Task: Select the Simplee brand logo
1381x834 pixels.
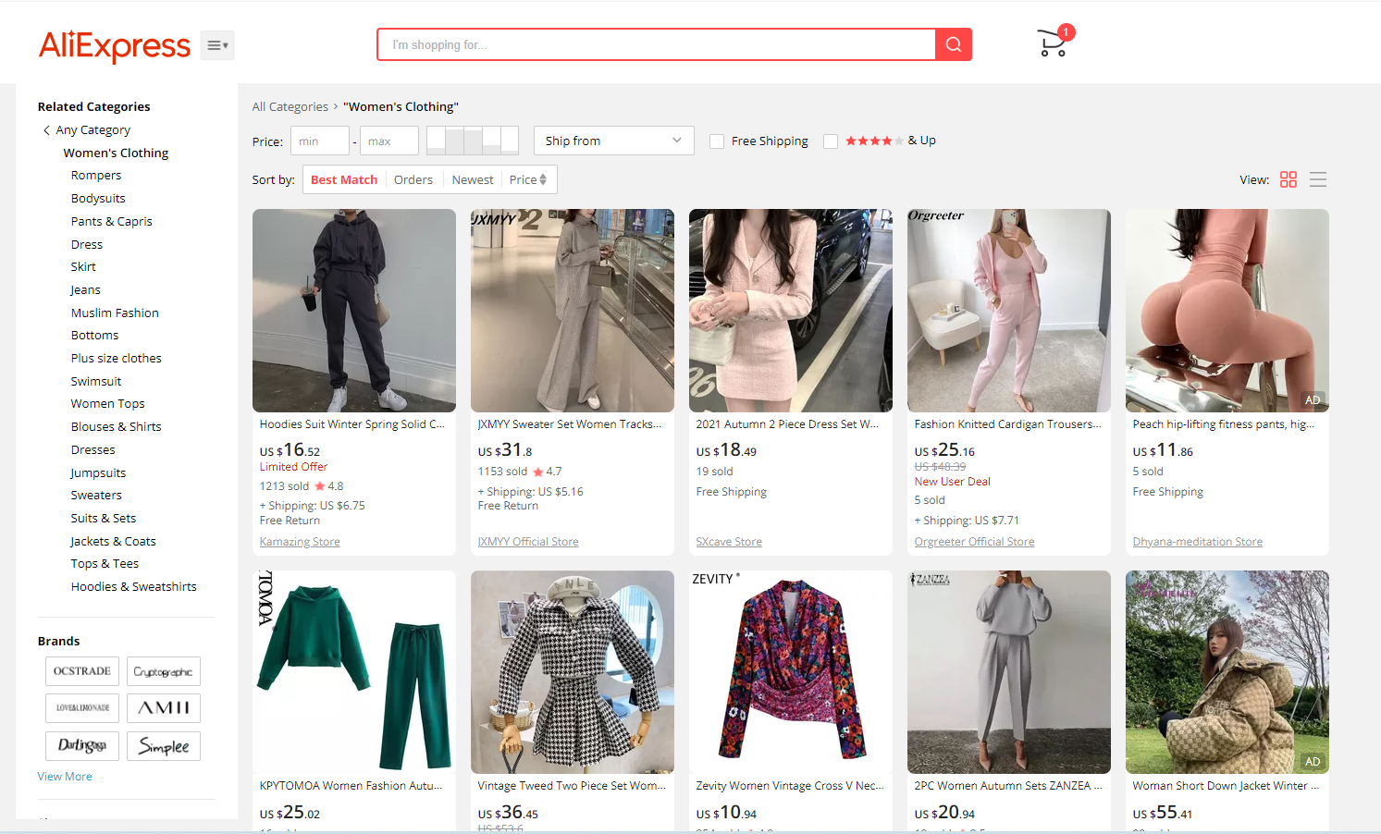Action: pos(164,746)
